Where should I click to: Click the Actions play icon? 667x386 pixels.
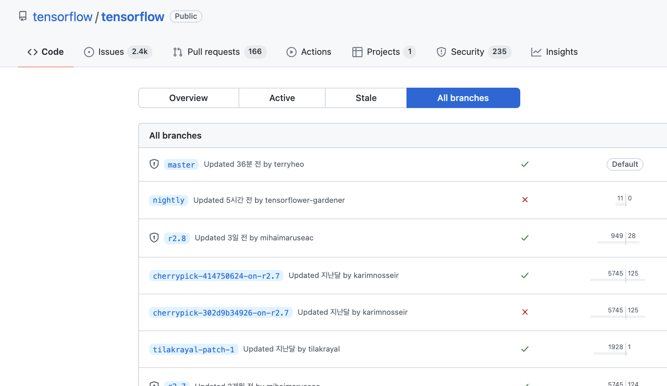[x=292, y=52]
